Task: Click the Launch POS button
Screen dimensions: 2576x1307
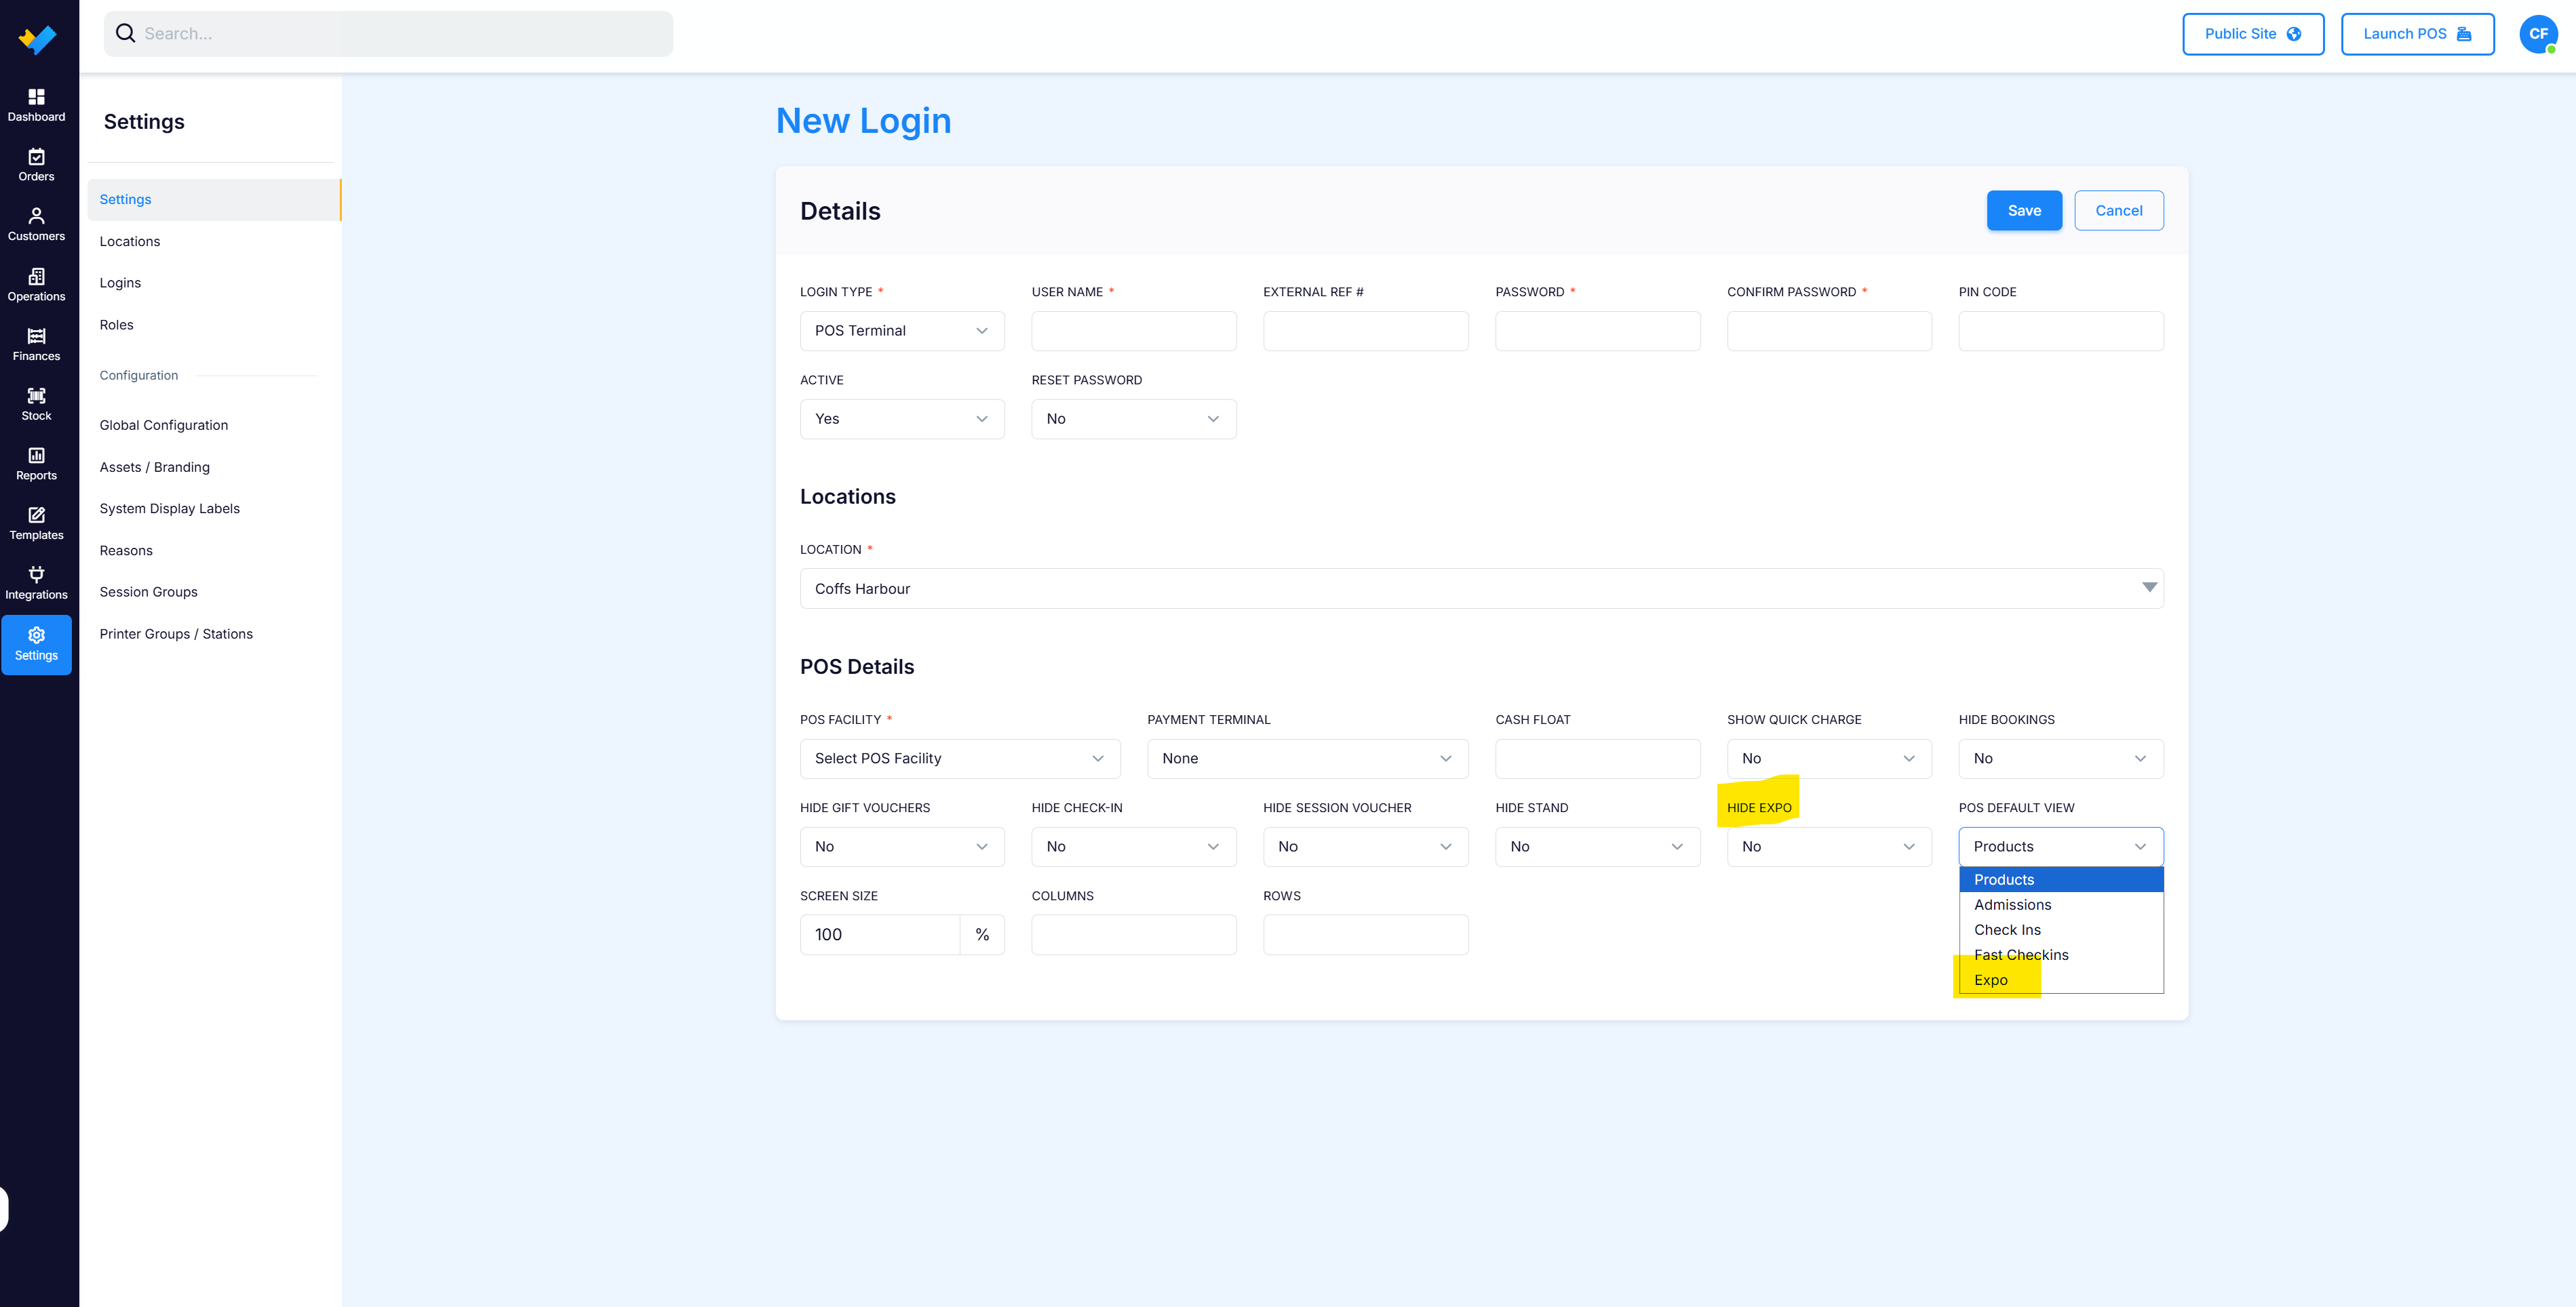Action: pyautogui.click(x=2417, y=34)
